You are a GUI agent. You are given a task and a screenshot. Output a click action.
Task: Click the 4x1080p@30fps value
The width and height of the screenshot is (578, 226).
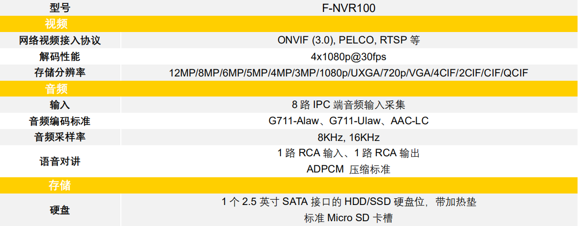point(348,57)
